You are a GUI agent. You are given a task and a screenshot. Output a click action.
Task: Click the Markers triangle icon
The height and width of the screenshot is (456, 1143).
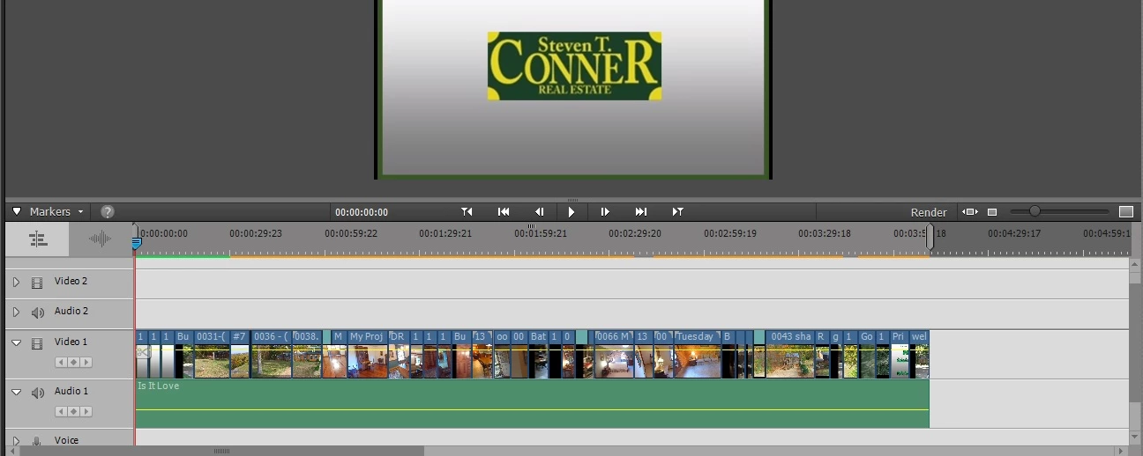pyautogui.click(x=17, y=212)
